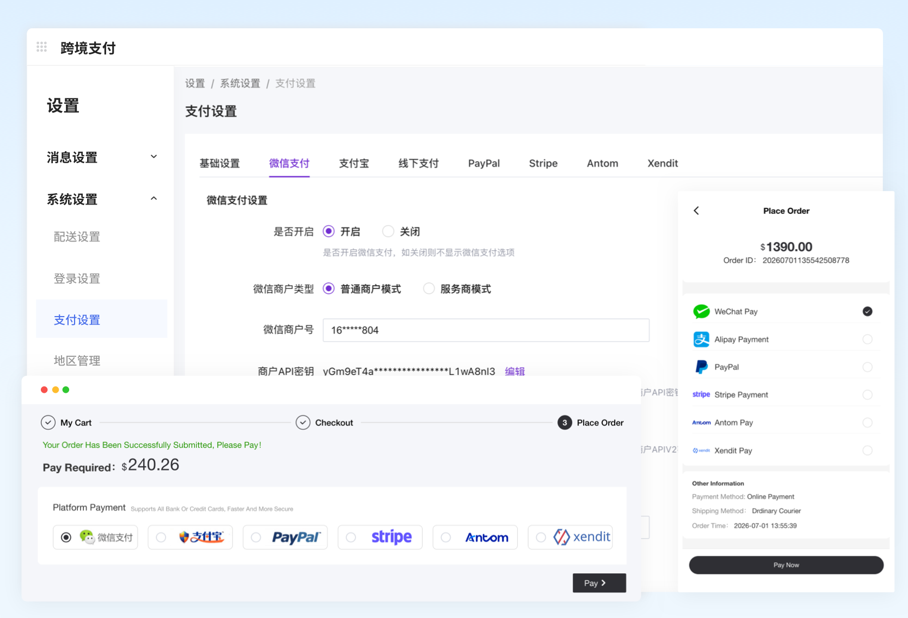Click the Xendit logo in mobile panel
Viewport: 908px width, 618px height.
pyautogui.click(x=701, y=450)
